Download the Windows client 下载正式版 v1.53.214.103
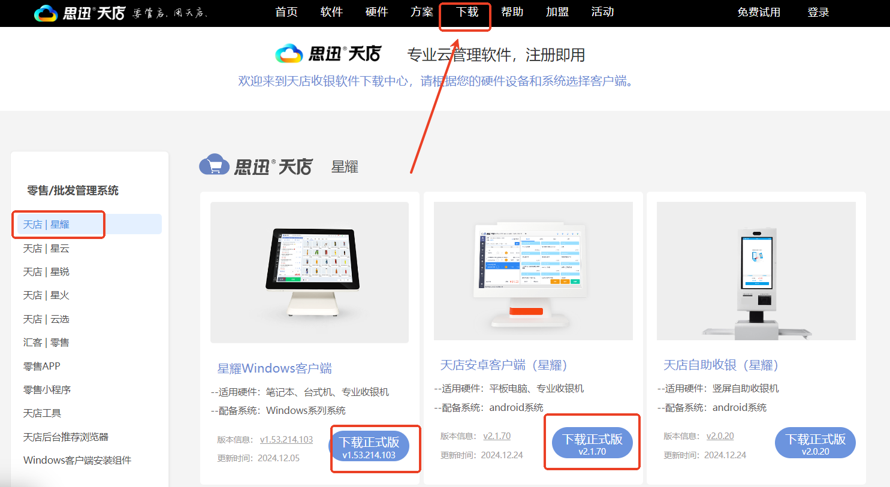The image size is (890, 487). 369,447
